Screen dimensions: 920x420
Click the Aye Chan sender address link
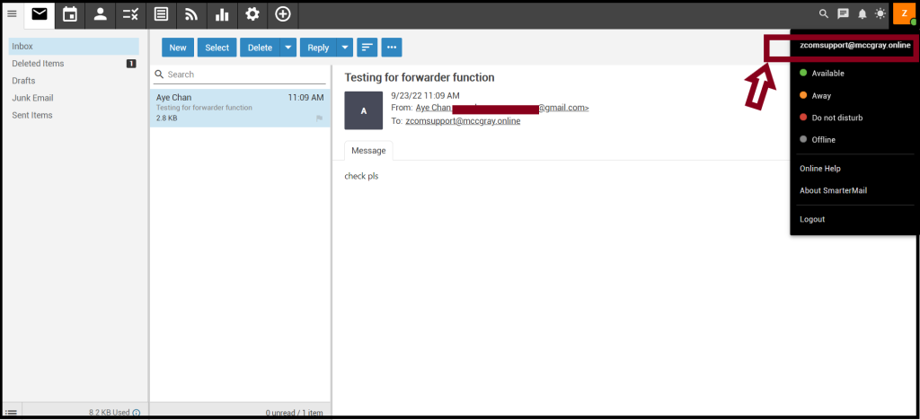click(502, 108)
